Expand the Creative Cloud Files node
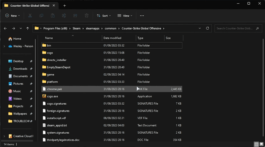This screenshot has width=265, height=147. pyautogui.click(x=4, y=136)
